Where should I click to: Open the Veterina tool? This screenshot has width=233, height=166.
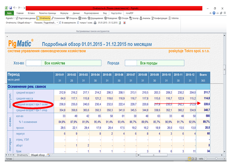[x=173, y=18]
